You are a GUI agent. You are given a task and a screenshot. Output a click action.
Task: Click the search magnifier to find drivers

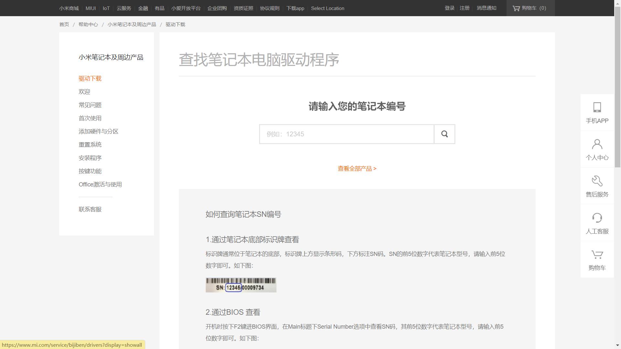pos(444,134)
